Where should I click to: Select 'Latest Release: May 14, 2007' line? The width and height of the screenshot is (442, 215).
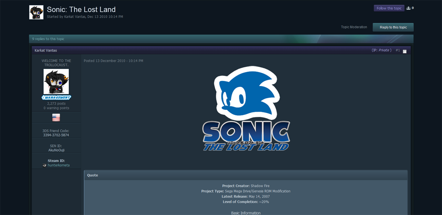pos(246,196)
